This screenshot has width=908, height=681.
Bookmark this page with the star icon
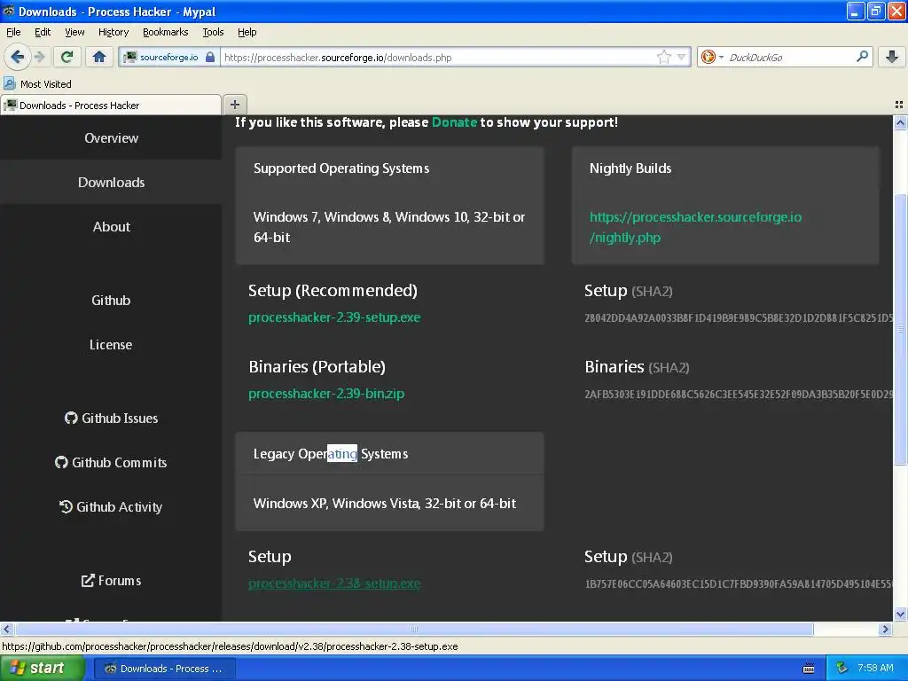(x=663, y=57)
